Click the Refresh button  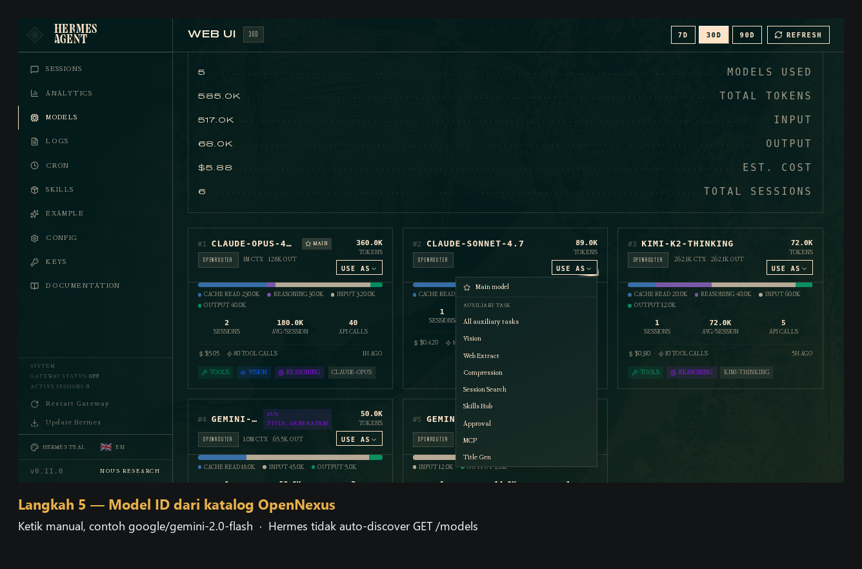click(798, 35)
